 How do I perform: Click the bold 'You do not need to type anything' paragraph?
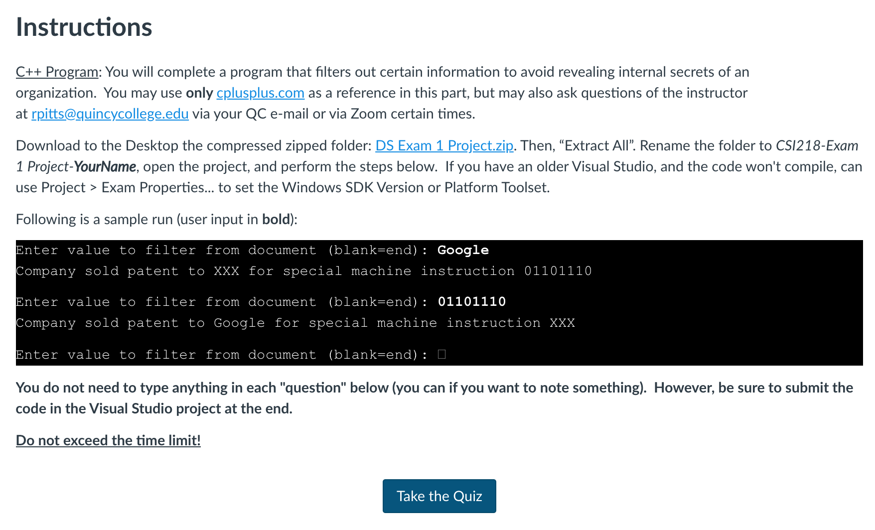click(435, 398)
